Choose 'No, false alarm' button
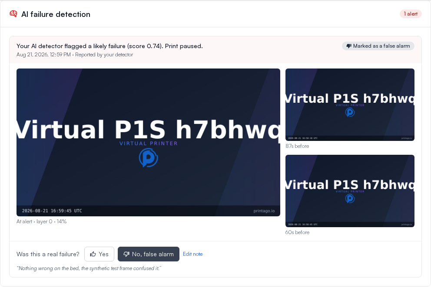The height and width of the screenshot is (287, 431). [x=149, y=254]
